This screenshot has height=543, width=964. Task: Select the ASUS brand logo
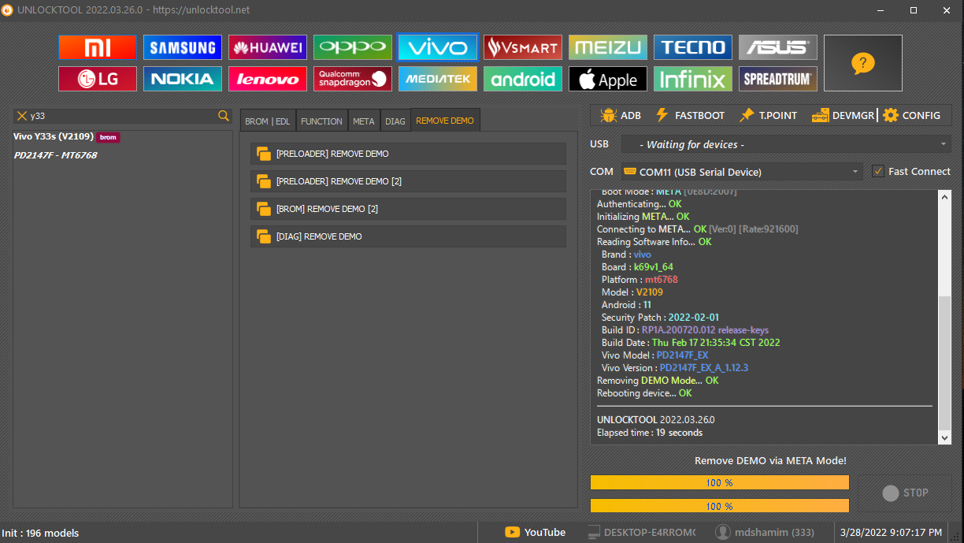pos(778,47)
